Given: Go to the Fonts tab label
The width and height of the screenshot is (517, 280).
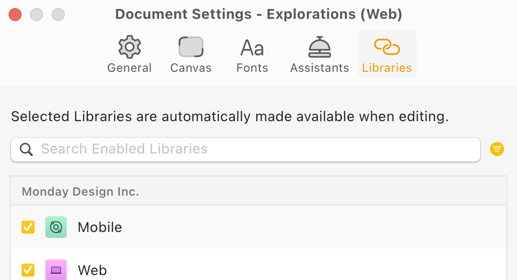Looking at the screenshot, I should pyautogui.click(x=252, y=68).
